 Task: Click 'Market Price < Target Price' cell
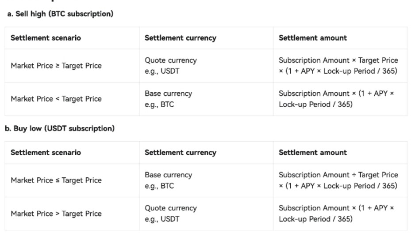click(x=56, y=99)
